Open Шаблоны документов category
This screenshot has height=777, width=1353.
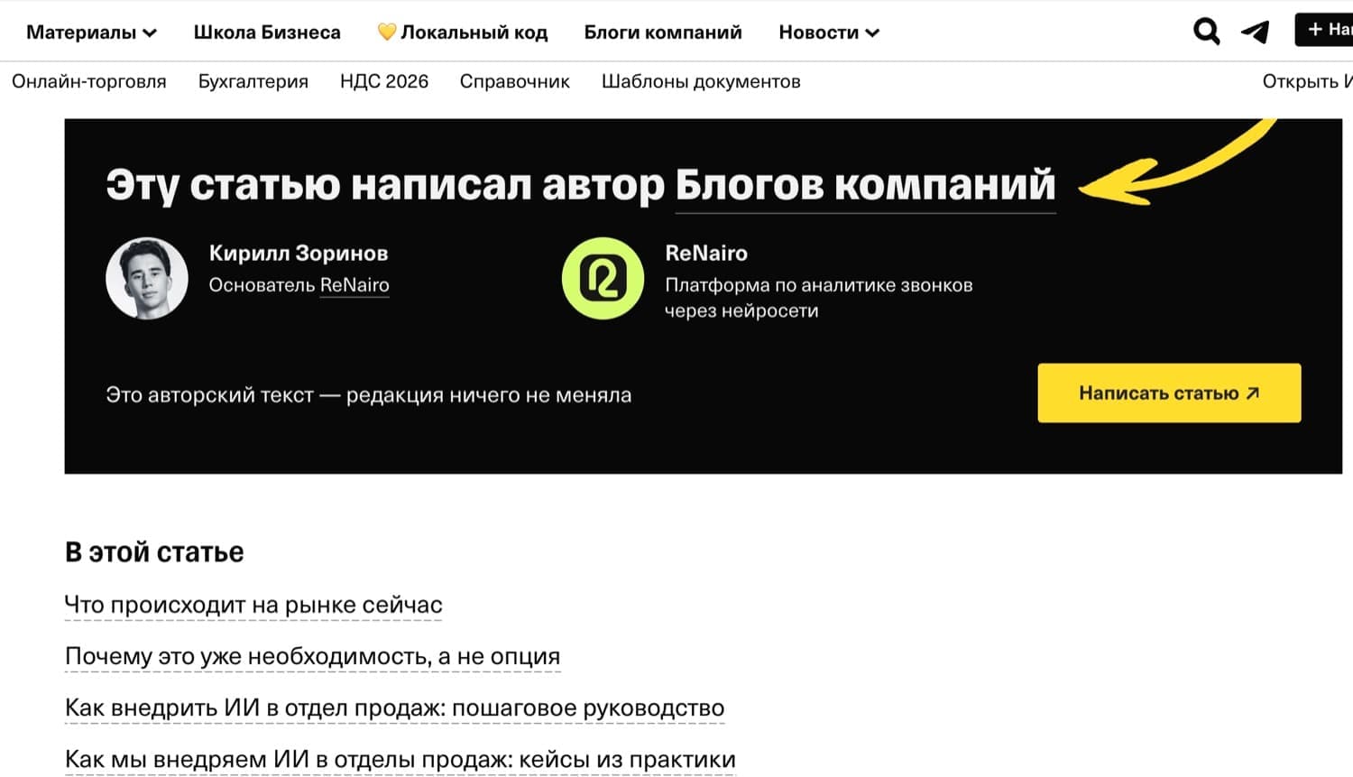[x=701, y=81]
